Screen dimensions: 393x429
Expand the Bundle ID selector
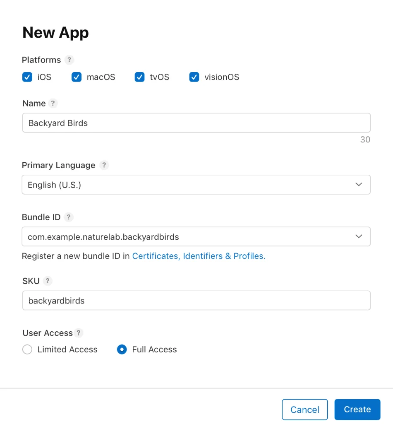tap(196, 236)
